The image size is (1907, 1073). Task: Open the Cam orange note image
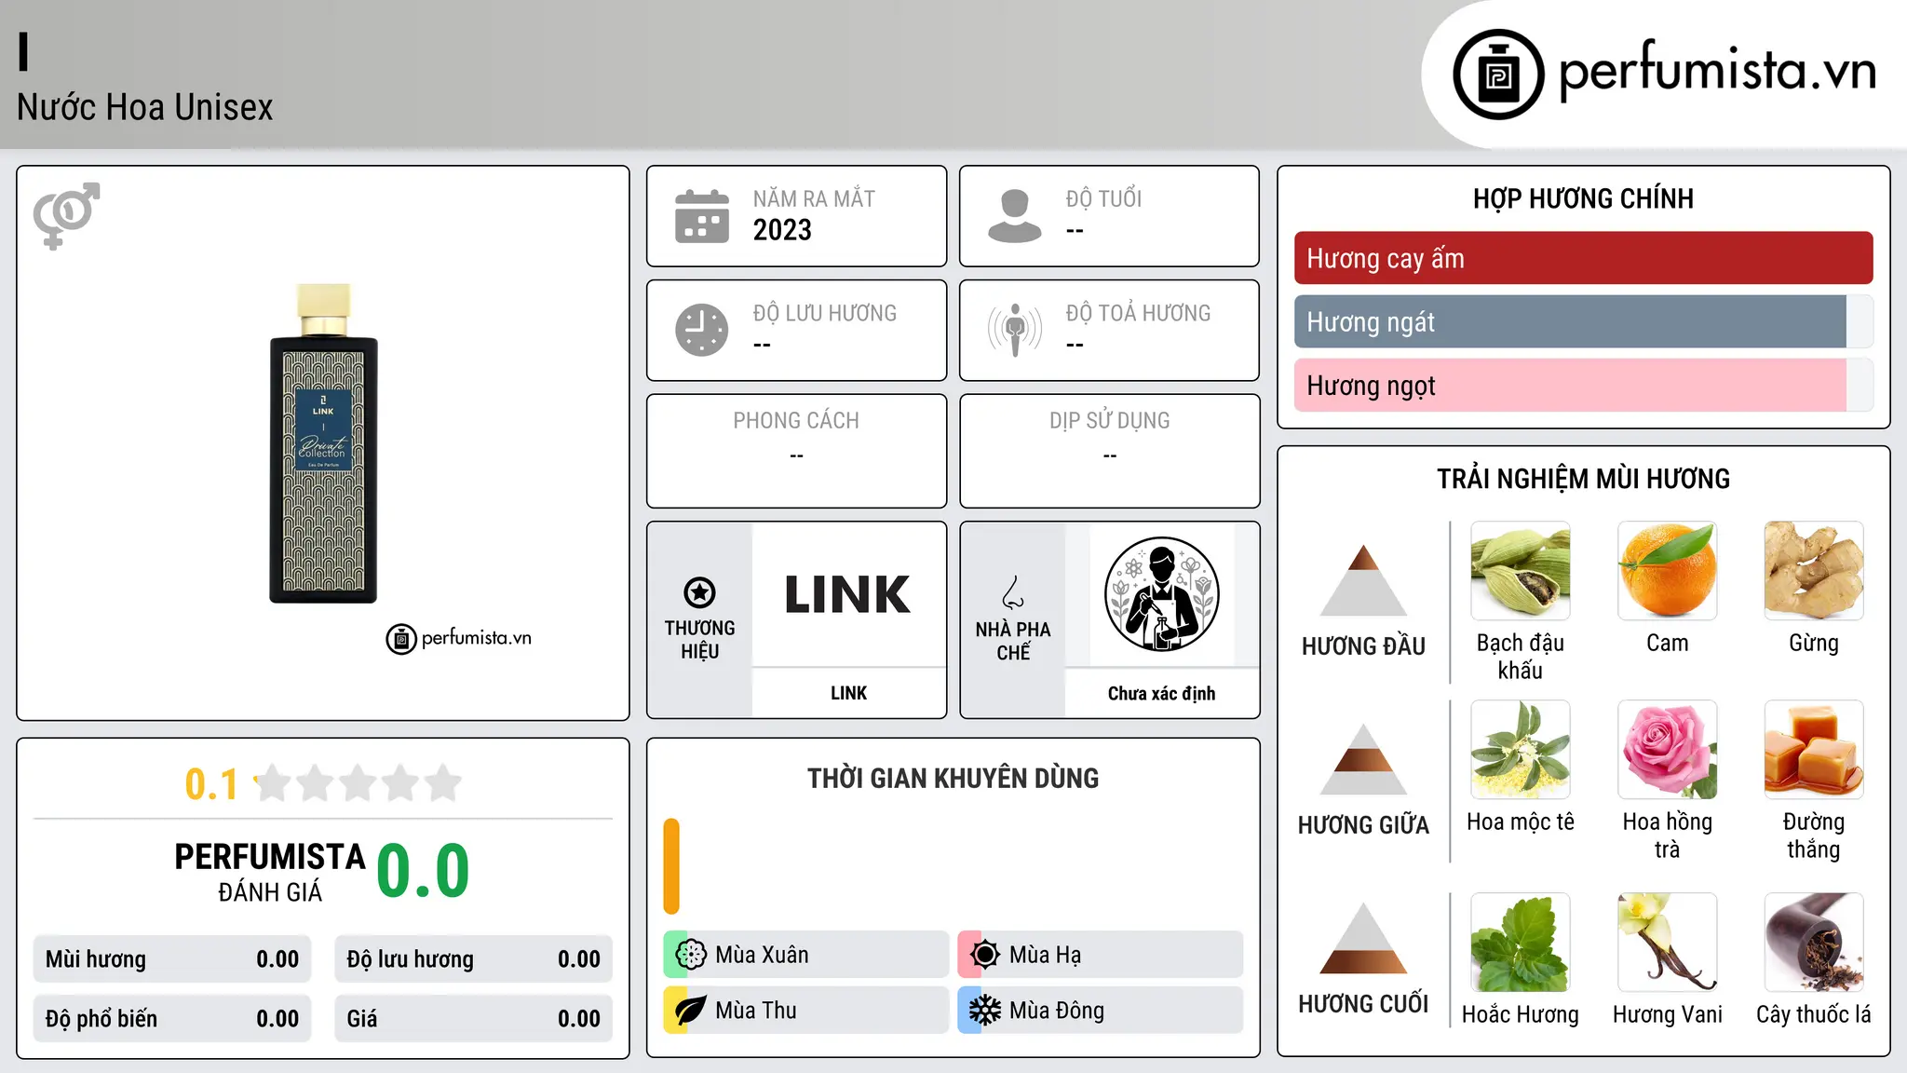pos(1667,571)
